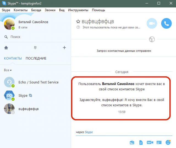Click the search magnifier icon
This screenshot has width=176, height=148.
point(6,37)
